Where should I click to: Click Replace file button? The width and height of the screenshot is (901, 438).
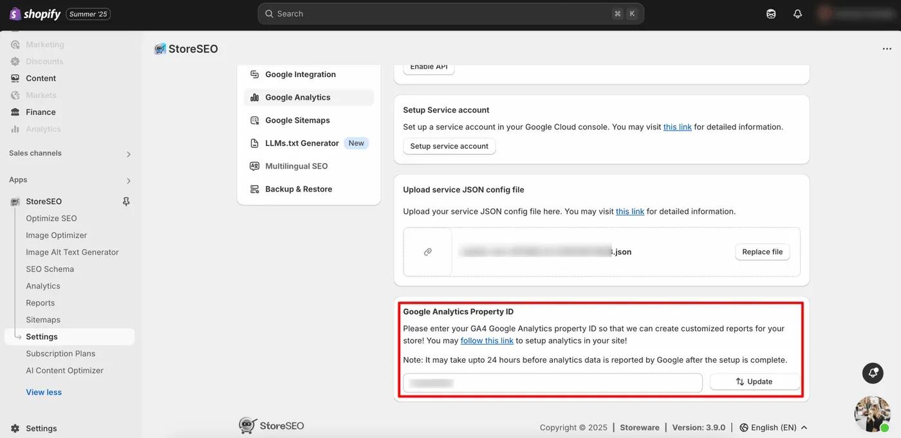click(x=763, y=252)
